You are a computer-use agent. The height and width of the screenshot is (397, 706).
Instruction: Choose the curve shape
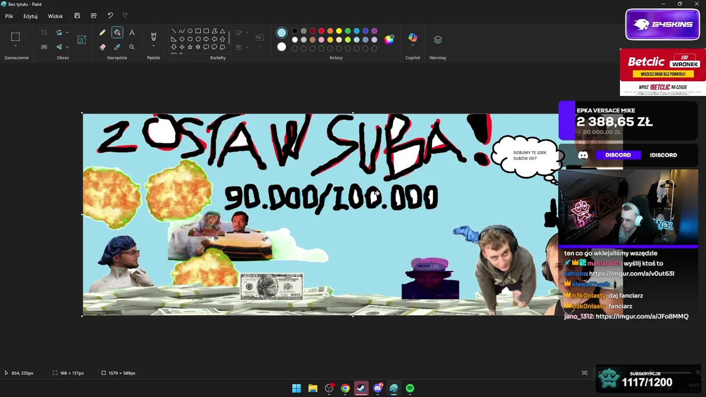pos(182,31)
